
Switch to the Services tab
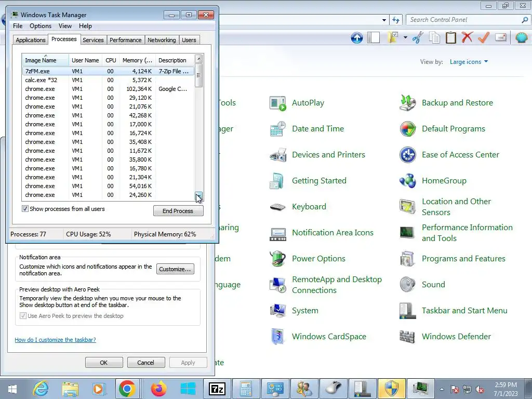coord(93,40)
